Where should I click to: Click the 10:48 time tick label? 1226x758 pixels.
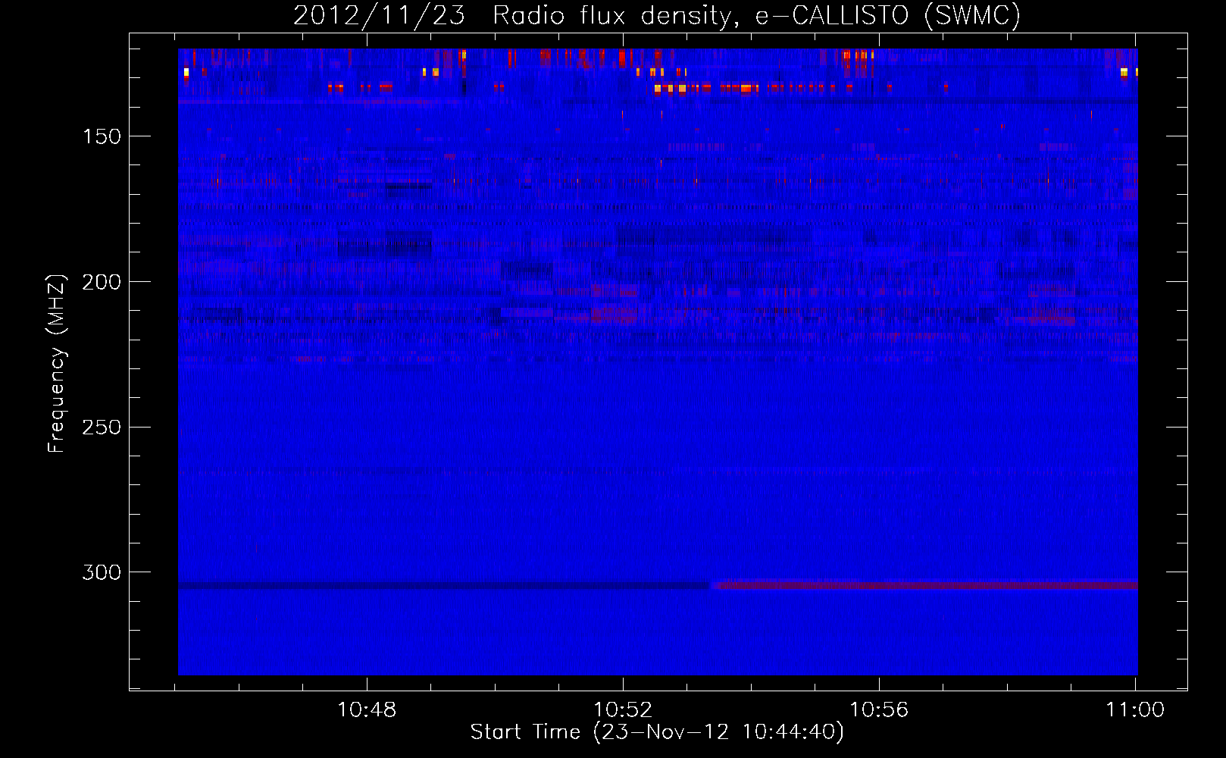(367, 710)
